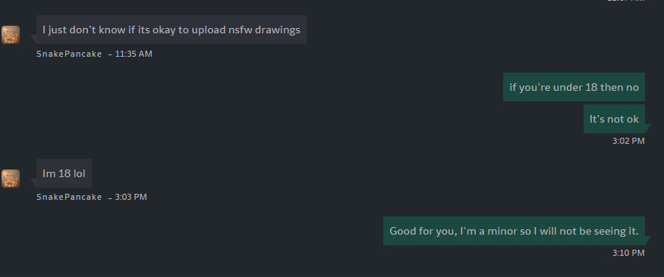The height and width of the screenshot is (277, 664).
Task: Click the 11:35 AM message timestamp
Action: [x=134, y=54]
